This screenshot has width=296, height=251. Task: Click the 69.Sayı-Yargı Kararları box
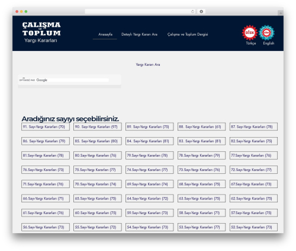pos(150,184)
